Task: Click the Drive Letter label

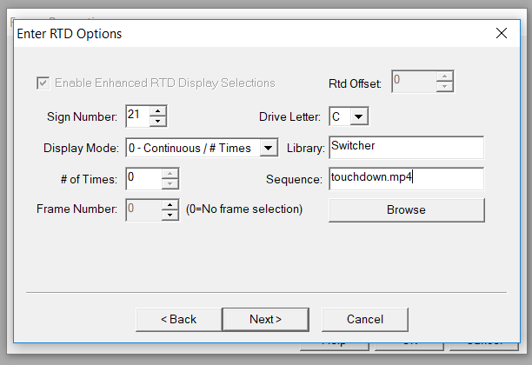Action: (289, 116)
